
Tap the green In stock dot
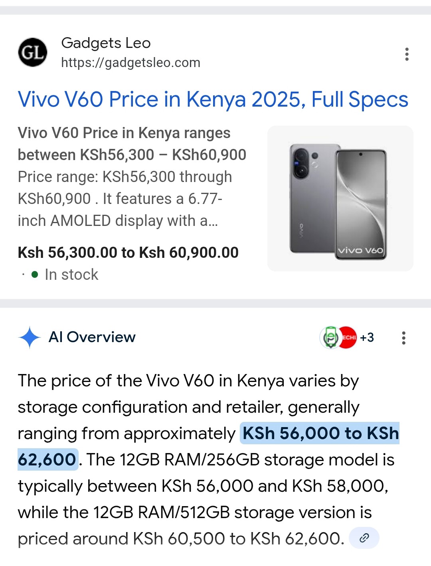coord(35,275)
